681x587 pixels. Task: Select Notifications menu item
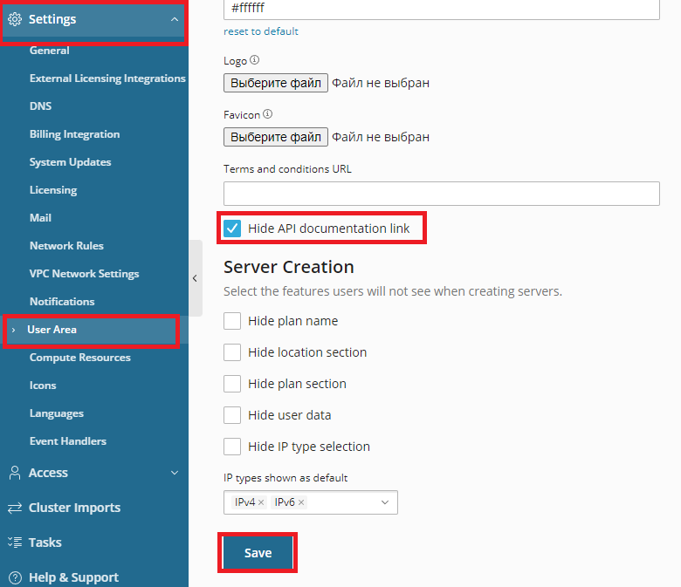click(62, 302)
